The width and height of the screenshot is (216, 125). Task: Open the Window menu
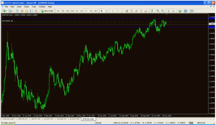pos(42,7)
